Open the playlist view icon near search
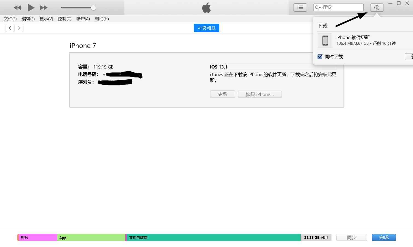Image resolution: width=413 pixels, height=247 pixels. coord(300,7)
